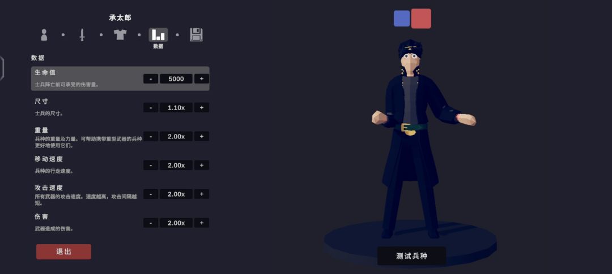Select the 数据 stats bar chart tab
Image resolution: width=612 pixels, height=274 pixels.
coord(158,34)
